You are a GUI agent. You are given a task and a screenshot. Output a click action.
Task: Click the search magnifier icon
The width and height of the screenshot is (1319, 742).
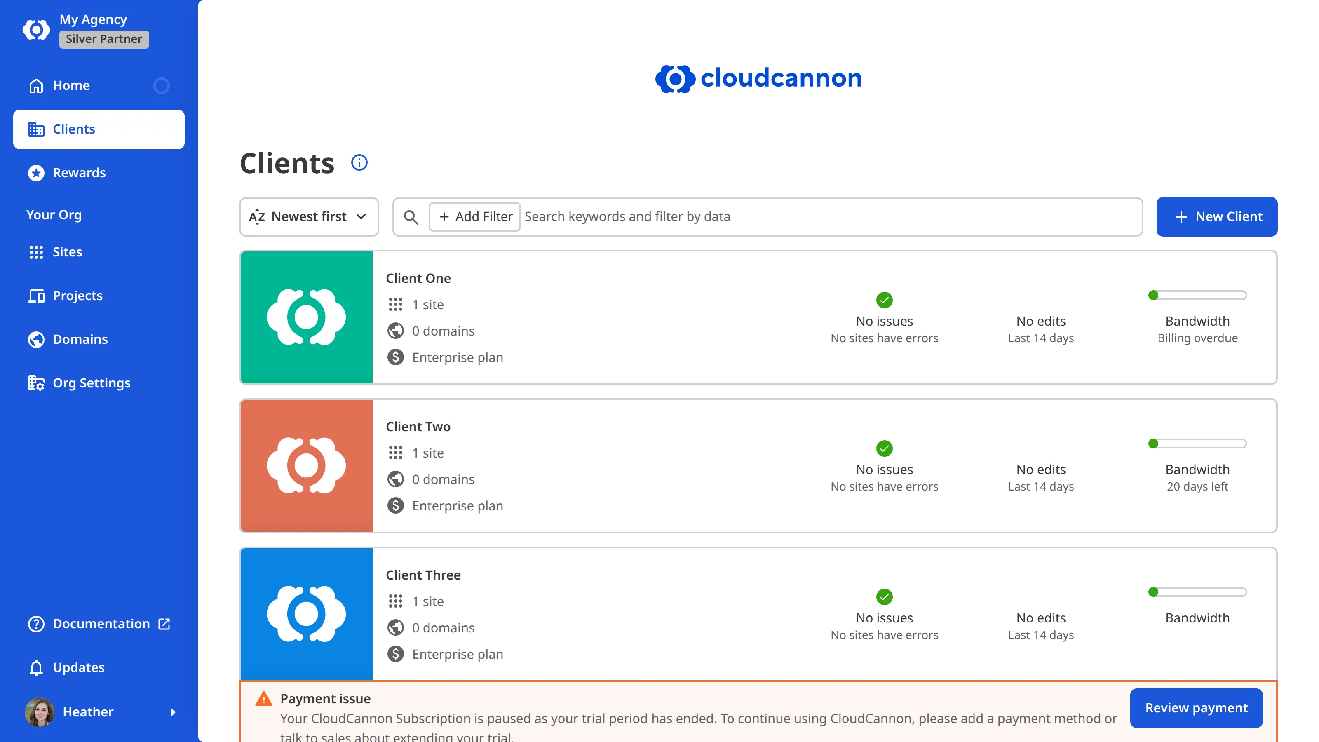pos(411,217)
